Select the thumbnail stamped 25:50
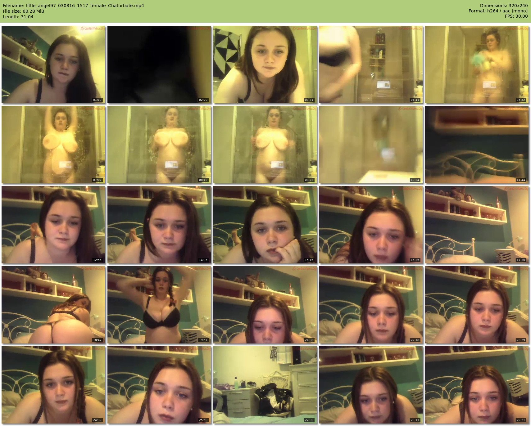531x426 pixels. tap(159, 385)
